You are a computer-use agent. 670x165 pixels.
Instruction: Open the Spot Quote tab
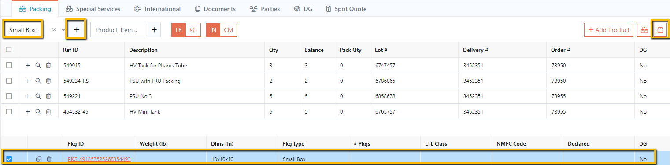point(346,9)
